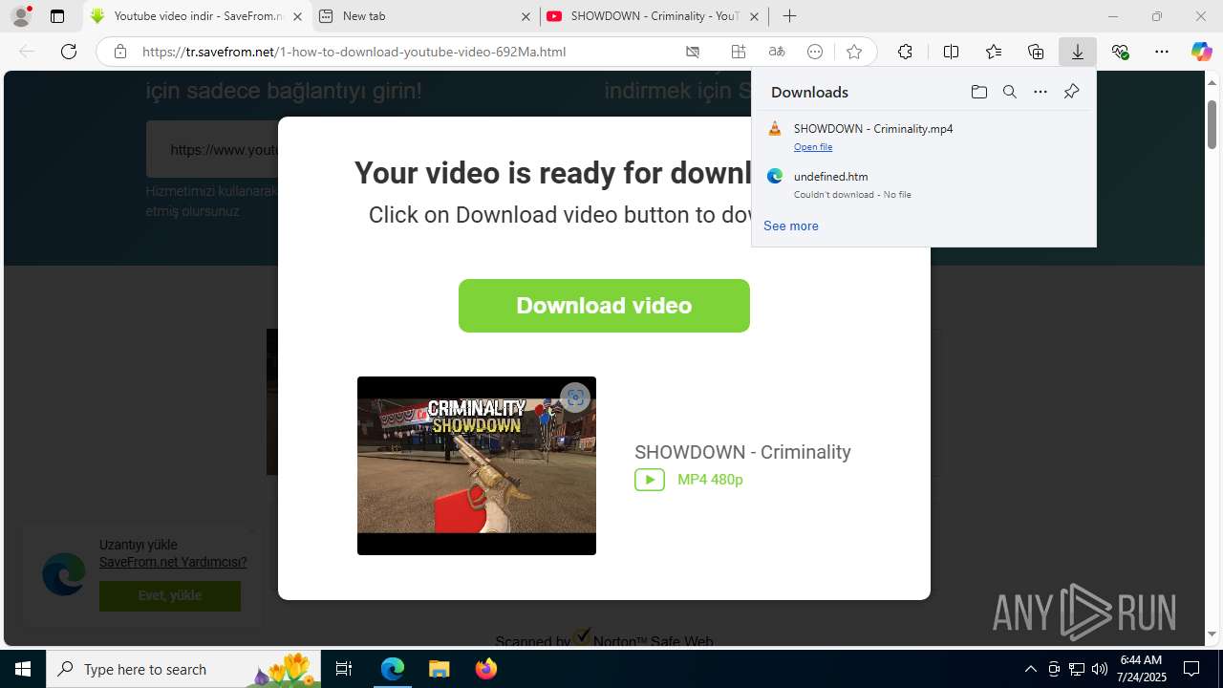The height and width of the screenshot is (688, 1223).
Task: Click the Evet, yükle button
Action: (x=170, y=595)
